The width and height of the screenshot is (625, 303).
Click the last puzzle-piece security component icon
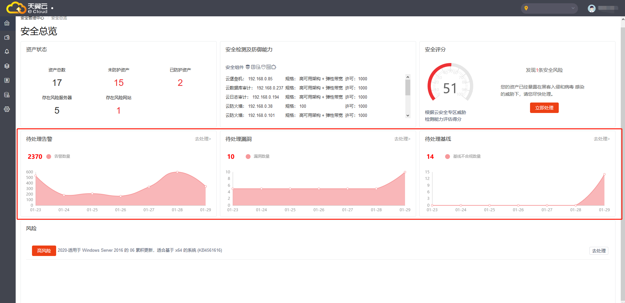pyautogui.click(x=274, y=67)
